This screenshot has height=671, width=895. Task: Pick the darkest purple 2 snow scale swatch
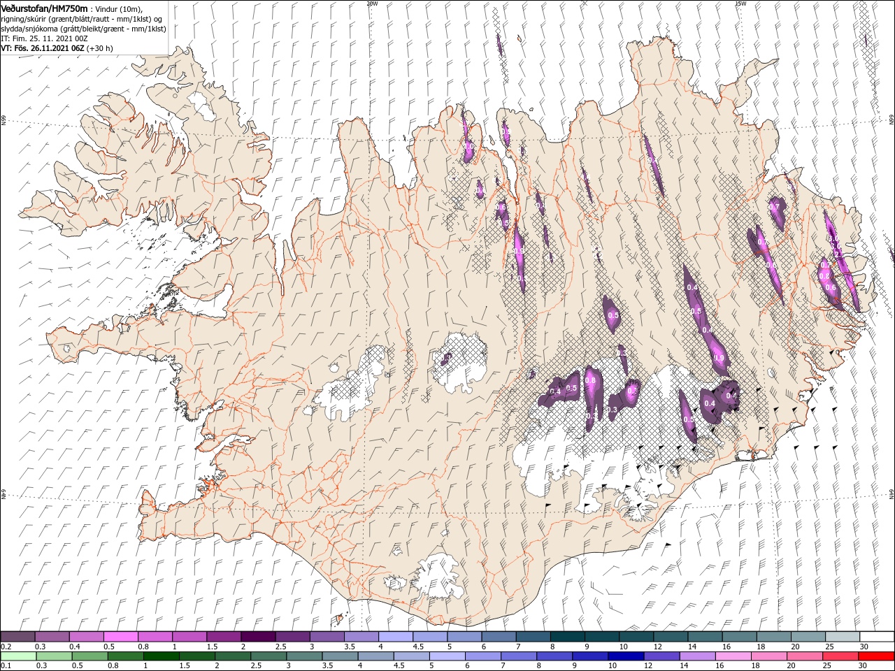coord(258,636)
